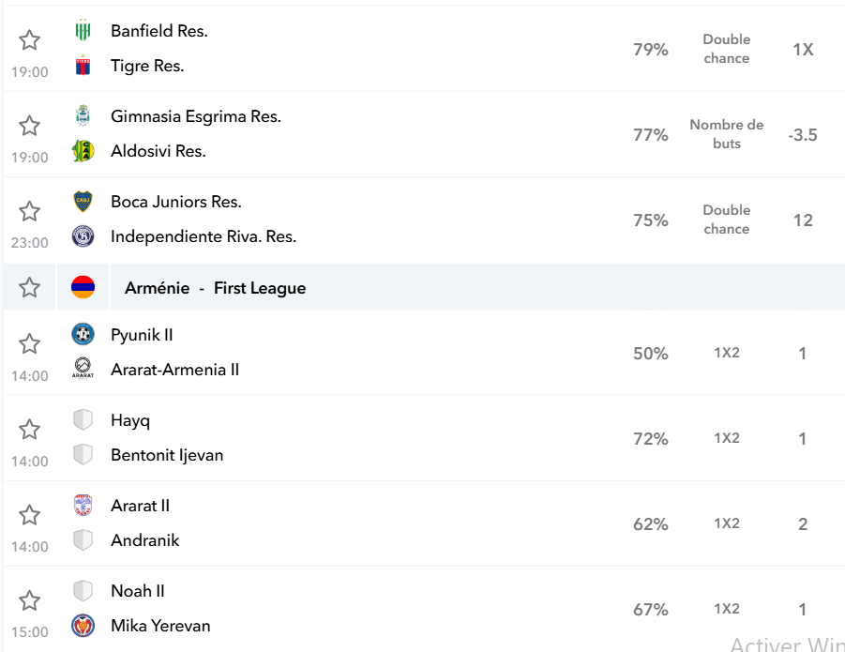Image resolution: width=845 pixels, height=652 pixels.
Task: Click the Pyunik II team logo
Action: 83,334
